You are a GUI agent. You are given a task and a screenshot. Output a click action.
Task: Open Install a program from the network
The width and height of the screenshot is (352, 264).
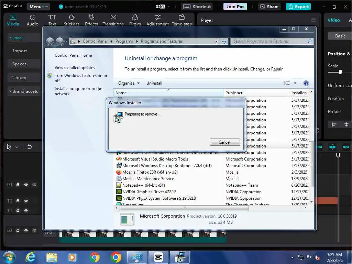pos(78,91)
